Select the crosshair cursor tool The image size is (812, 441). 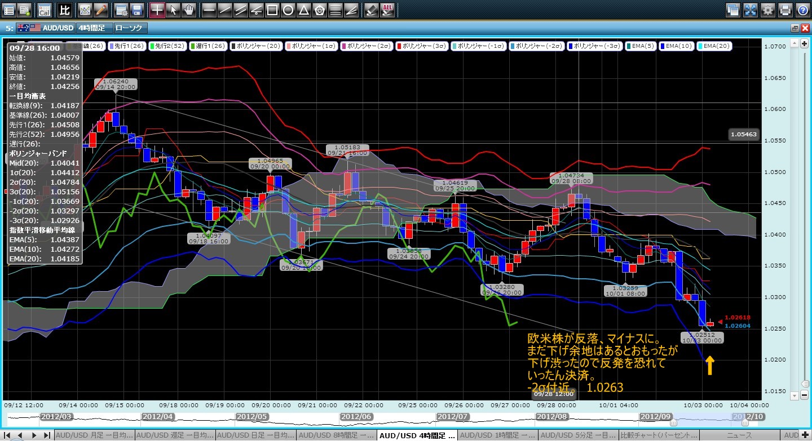tap(157, 10)
